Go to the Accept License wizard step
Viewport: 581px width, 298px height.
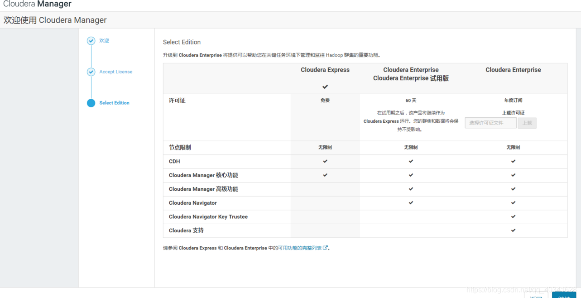(116, 72)
